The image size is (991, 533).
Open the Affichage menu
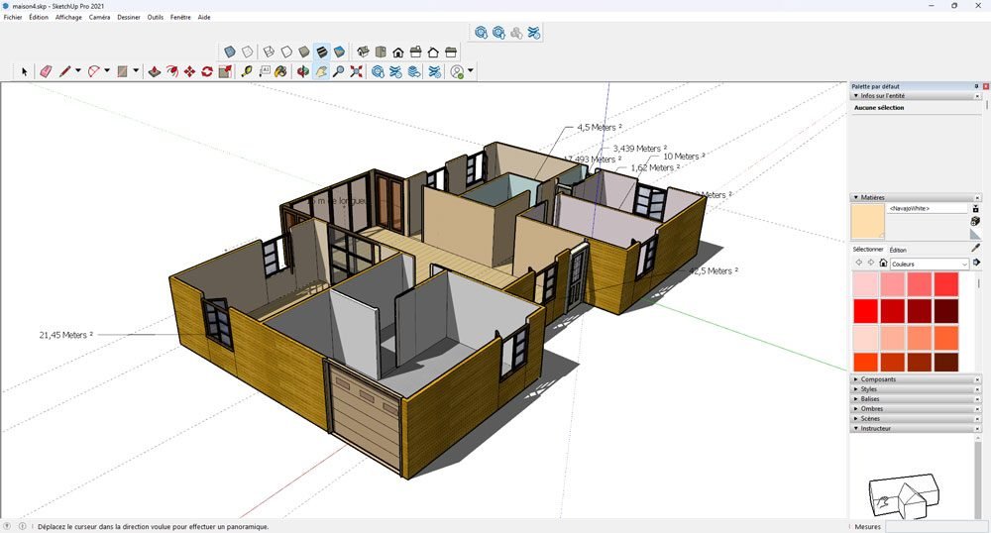coord(68,17)
